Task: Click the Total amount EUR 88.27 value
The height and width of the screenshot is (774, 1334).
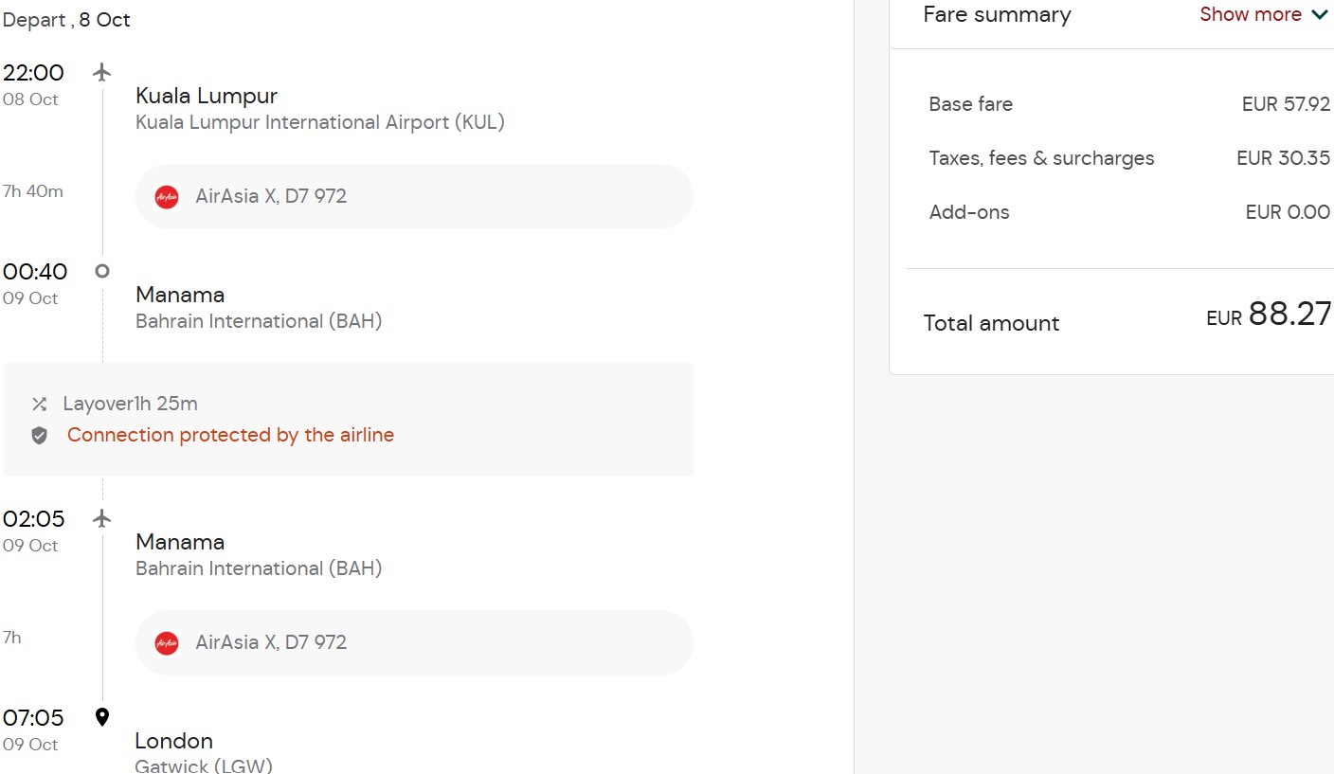Action: 1269,315
